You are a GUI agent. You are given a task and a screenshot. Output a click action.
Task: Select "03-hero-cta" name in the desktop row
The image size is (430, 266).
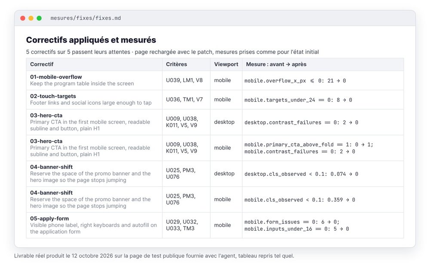pyautogui.click(x=46, y=115)
